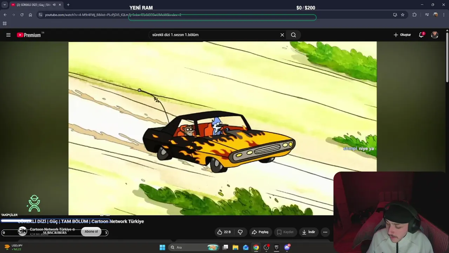The width and height of the screenshot is (449, 253).
Task: Click the taskbar Ara search box
Action: 194,247
